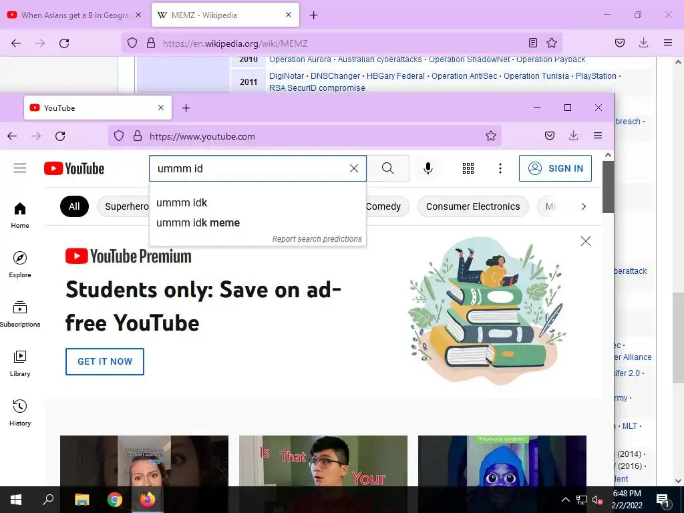Select 'ummm idk' search suggestion
This screenshot has width=684, height=513.
click(x=257, y=203)
